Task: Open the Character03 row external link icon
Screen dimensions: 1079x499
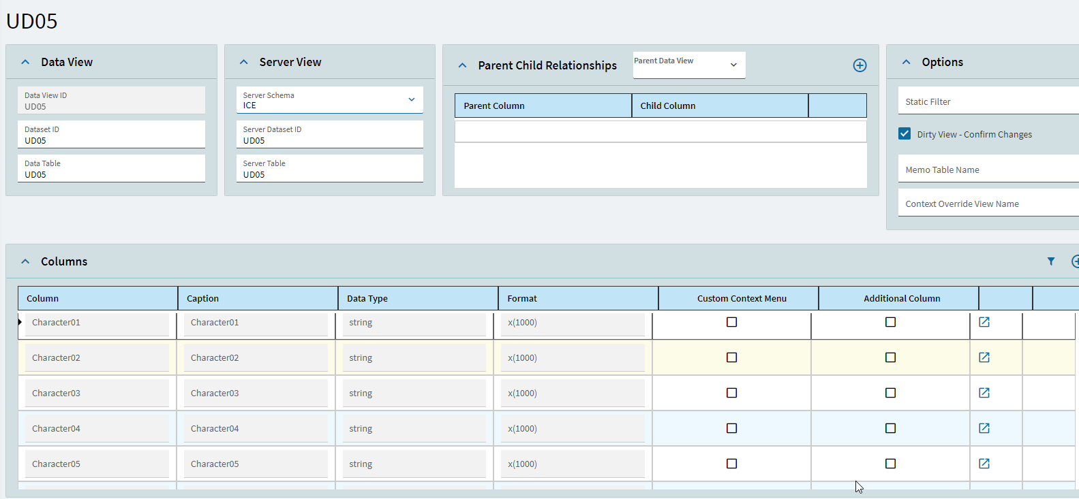Action: pos(984,393)
